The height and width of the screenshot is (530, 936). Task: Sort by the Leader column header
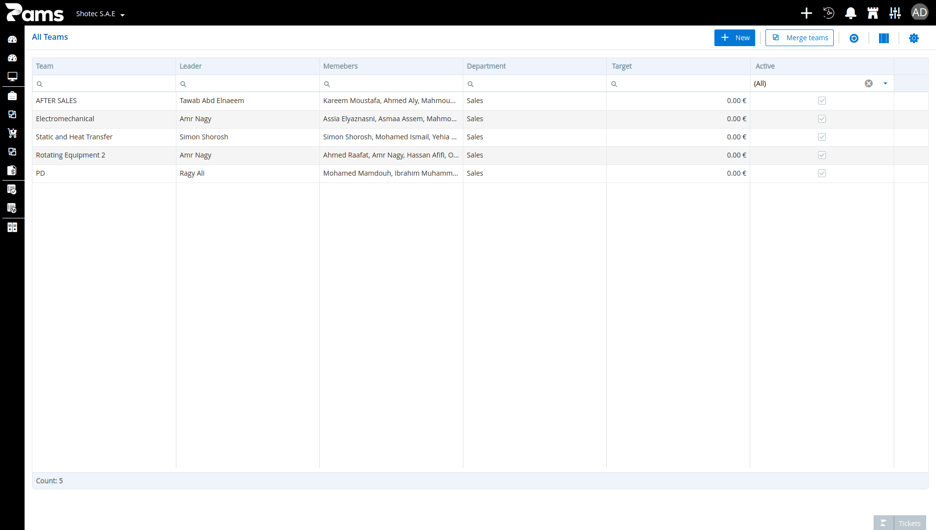[248, 66]
